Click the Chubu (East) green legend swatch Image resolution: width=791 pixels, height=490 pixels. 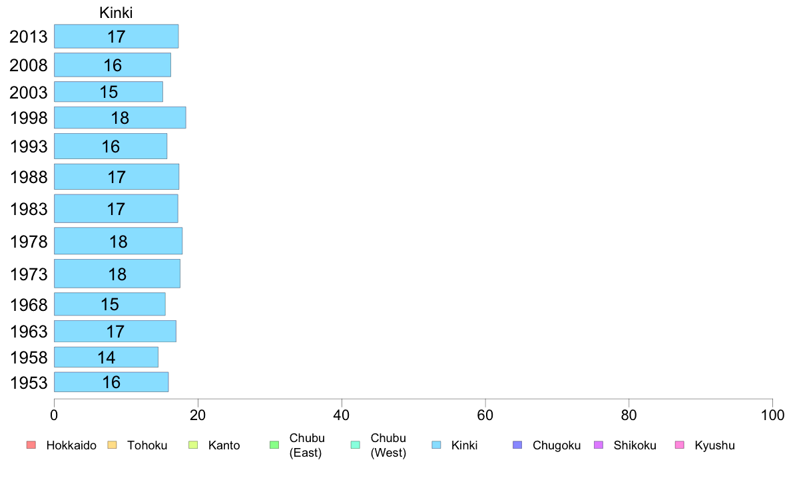[x=274, y=445]
